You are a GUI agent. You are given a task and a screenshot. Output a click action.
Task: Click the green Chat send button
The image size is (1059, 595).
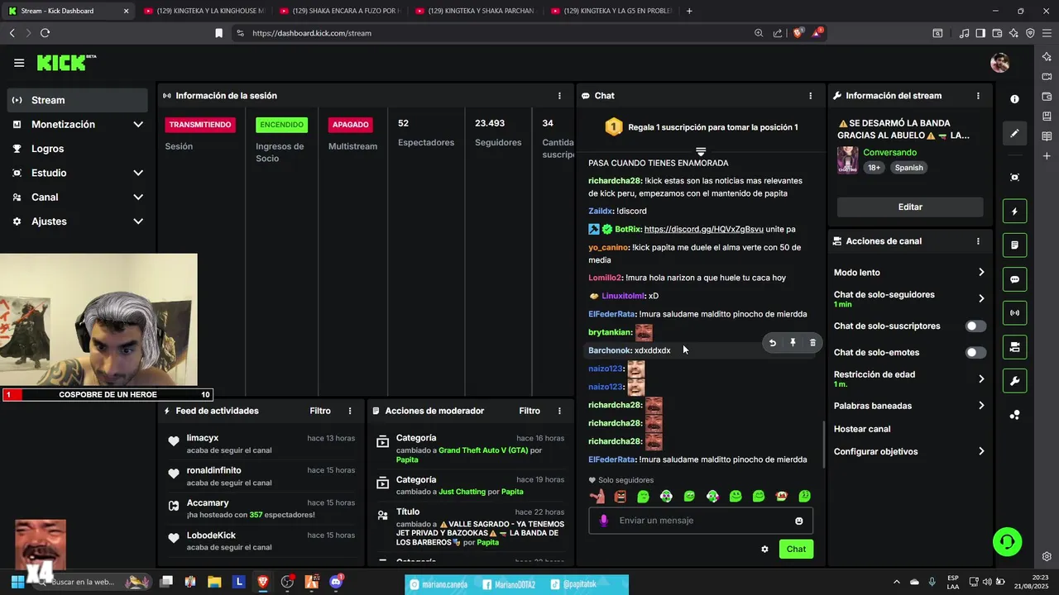[796, 549]
